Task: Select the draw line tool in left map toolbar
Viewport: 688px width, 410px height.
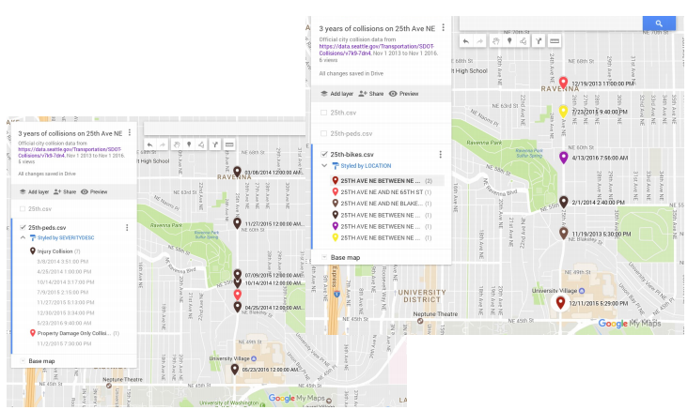Action: click(201, 144)
